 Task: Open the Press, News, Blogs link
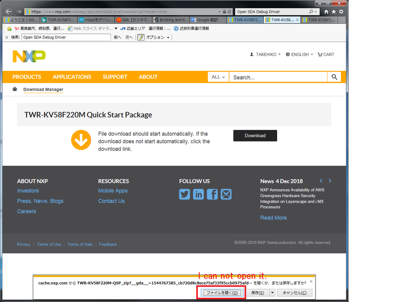40,201
